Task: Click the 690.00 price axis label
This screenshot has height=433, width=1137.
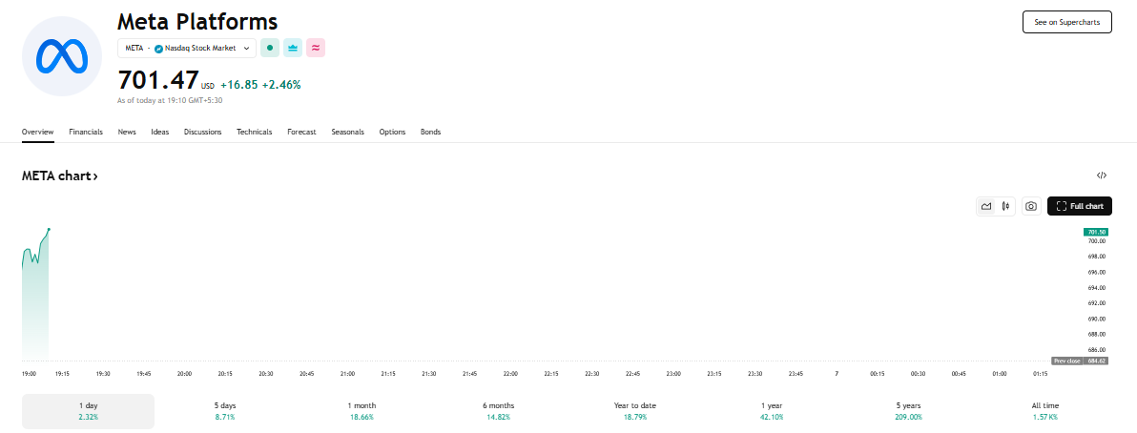Action: pyautogui.click(x=1096, y=320)
